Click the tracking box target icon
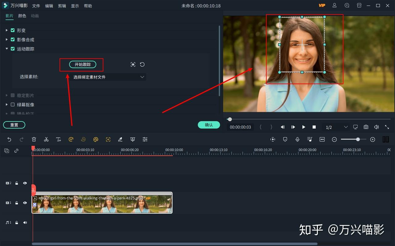This screenshot has width=395, height=246. pos(133,64)
